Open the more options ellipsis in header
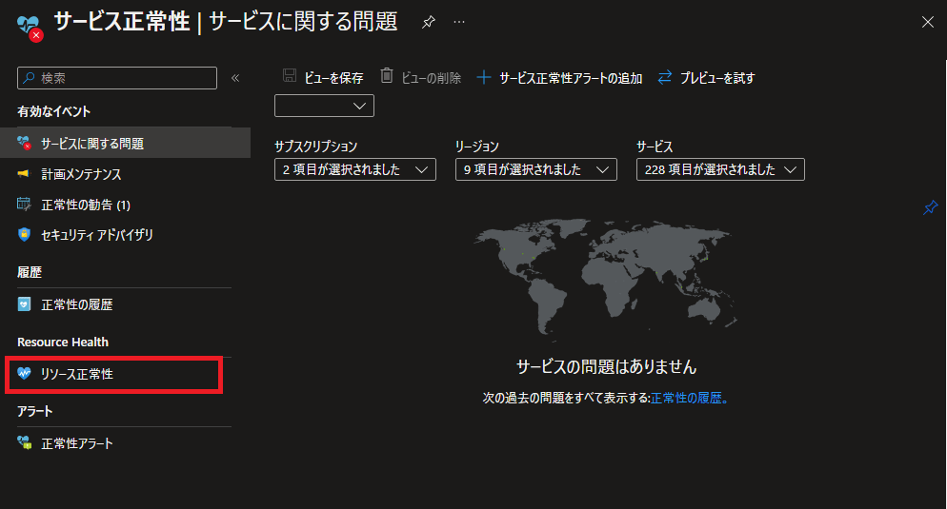This screenshot has width=947, height=509. coord(459,22)
